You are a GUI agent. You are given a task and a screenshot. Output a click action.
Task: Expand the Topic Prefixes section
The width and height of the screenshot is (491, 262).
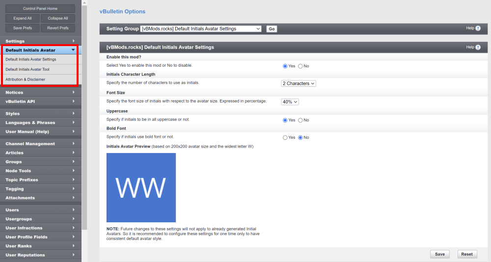click(40, 180)
